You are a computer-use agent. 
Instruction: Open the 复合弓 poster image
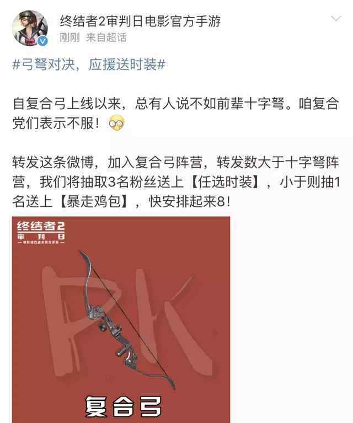point(121,319)
